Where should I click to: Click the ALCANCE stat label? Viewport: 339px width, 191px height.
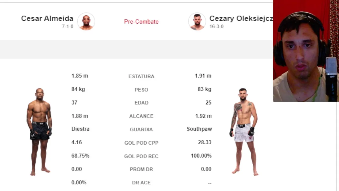pyautogui.click(x=141, y=116)
